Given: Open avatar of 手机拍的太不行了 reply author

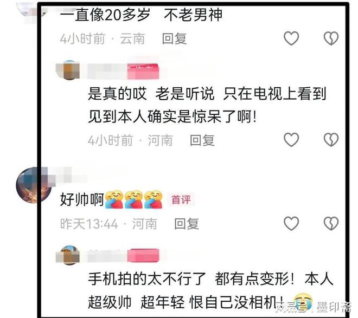Looking at the screenshot, I should (69, 255).
